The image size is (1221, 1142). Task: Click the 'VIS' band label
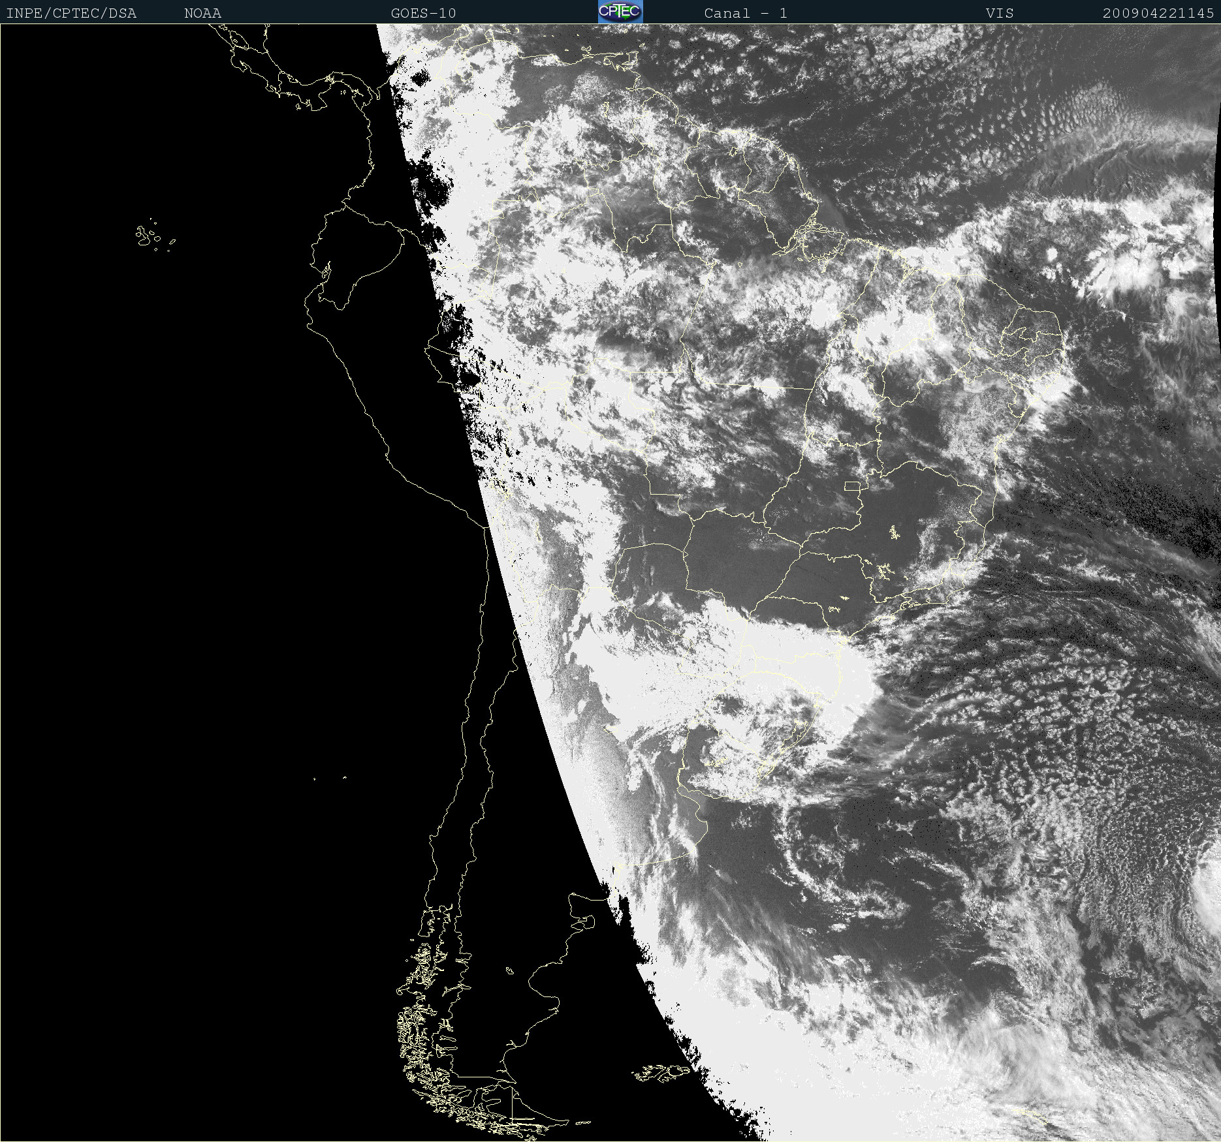click(x=1000, y=13)
